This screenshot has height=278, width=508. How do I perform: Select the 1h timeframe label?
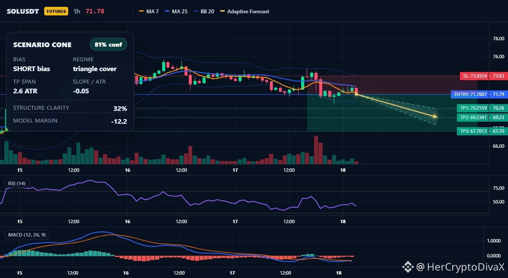click(x=77, y=11)
